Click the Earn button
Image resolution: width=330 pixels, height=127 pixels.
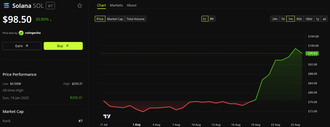coord(22,46)
